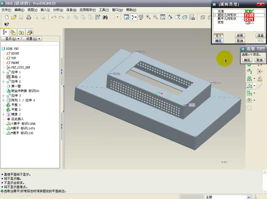This screenshot has height=199, width=267.
Task: Print using the printer toolbar icon
Action: [x=29, y=17]
